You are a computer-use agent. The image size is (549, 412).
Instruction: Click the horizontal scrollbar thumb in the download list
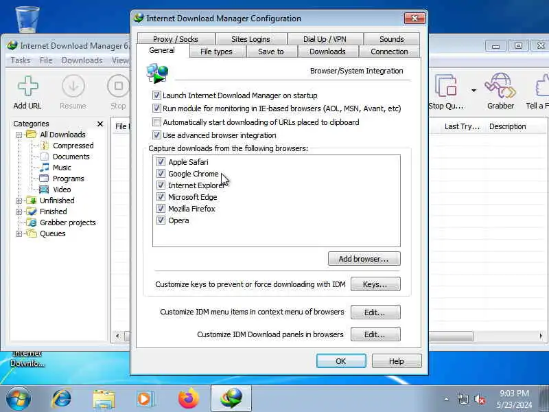coord(451,336)
